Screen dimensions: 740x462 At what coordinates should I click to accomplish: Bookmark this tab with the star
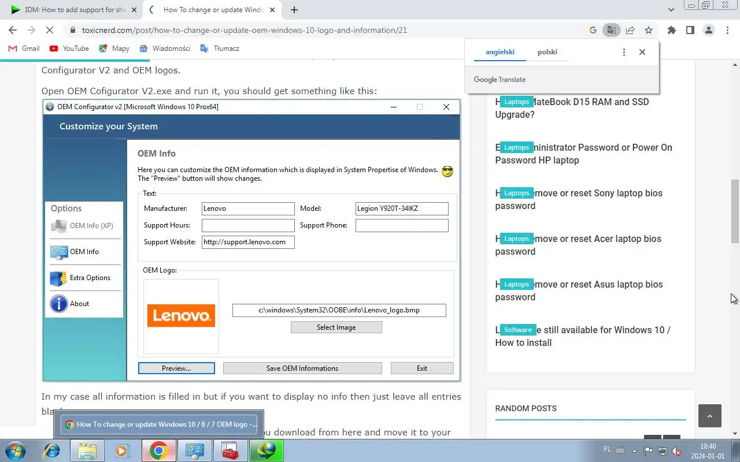649,30
